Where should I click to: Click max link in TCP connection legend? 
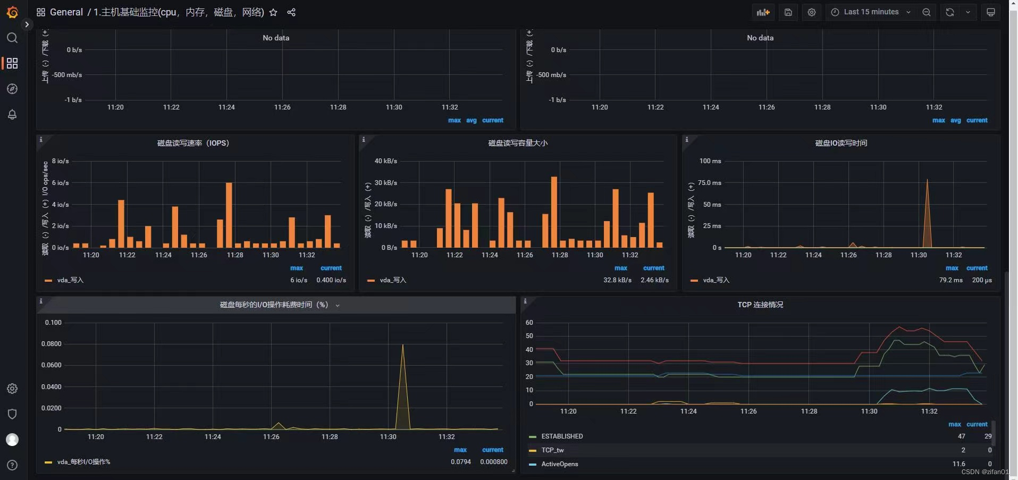[955, 424]
